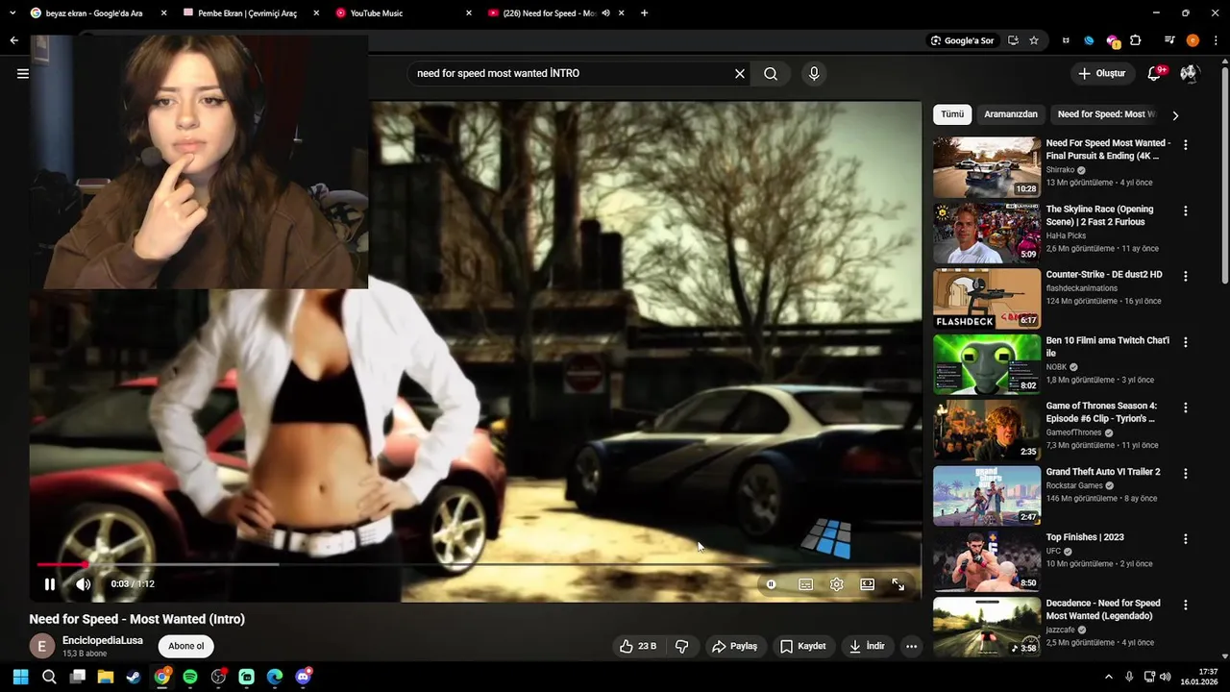Open more actions three-dot menu under video
1230x692 pixels.
911,647
